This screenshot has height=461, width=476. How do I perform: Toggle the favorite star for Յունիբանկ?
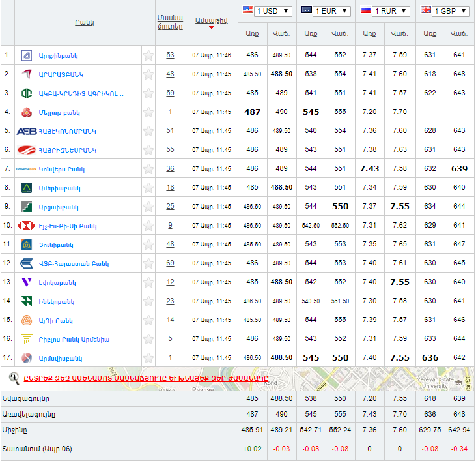pos(148,245)
